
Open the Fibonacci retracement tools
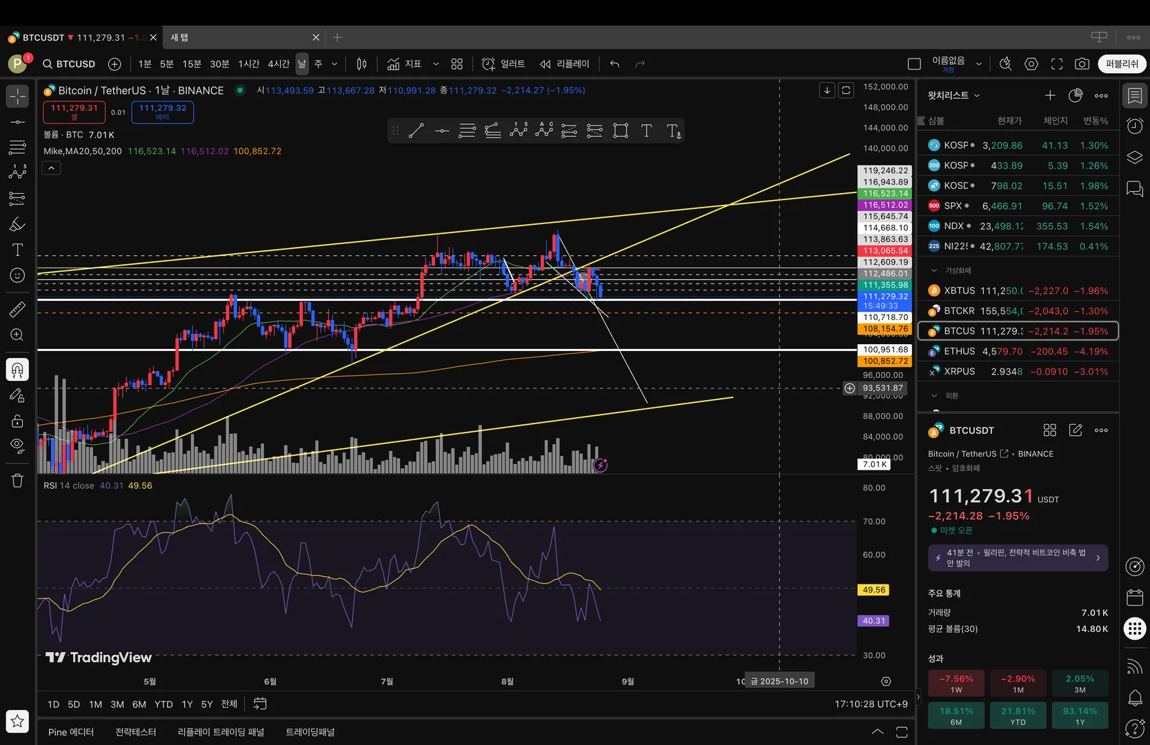(x=17, y=147)
